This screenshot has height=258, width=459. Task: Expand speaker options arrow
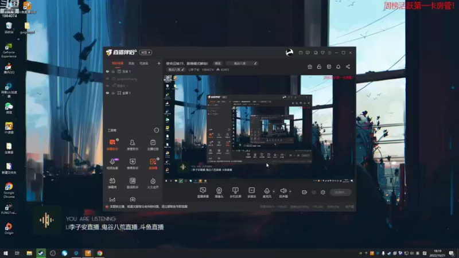(290, 191)
